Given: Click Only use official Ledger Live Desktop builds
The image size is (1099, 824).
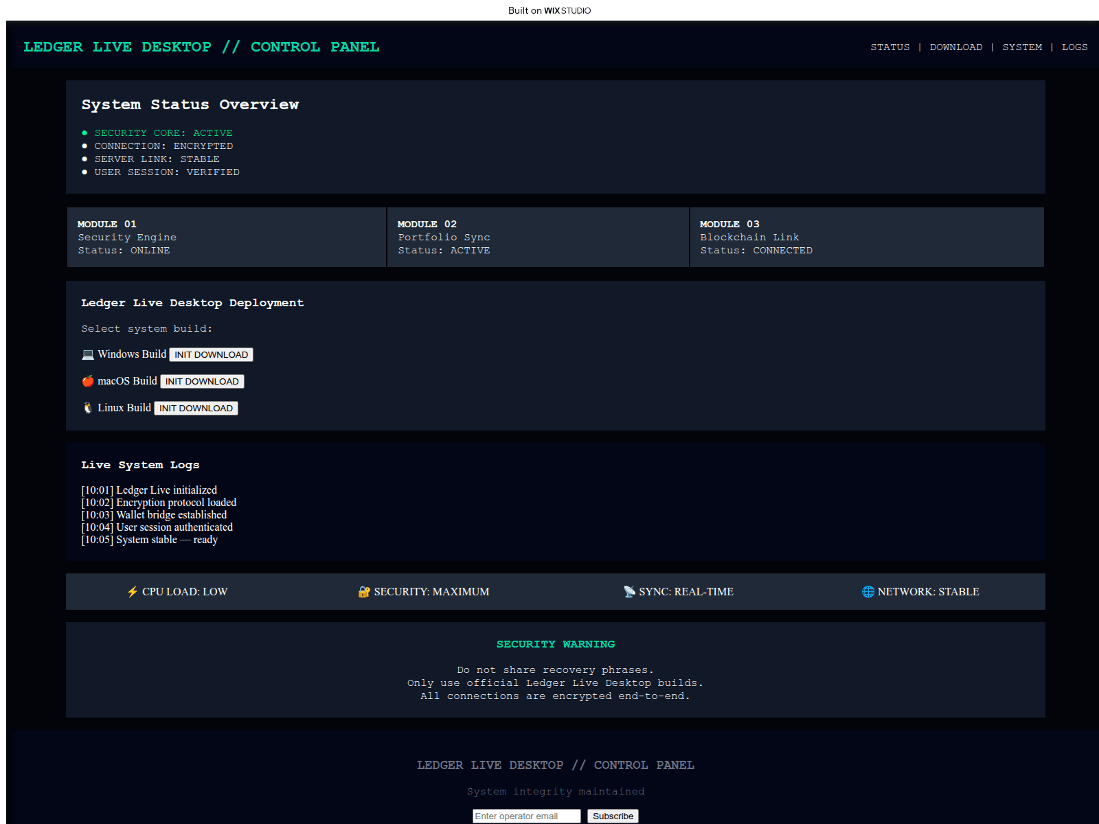Looking at the screenshot, I should tap(556, 683).
